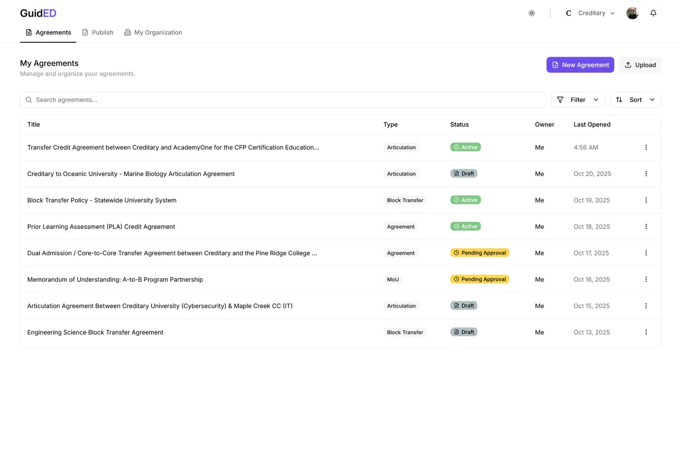Click the Pending Approval badge on the MoU row
The image size is (681, 455).
[480, 279]
